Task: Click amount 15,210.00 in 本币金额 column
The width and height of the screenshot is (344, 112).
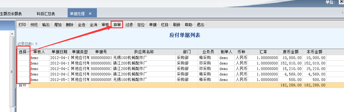Action: 314,69
